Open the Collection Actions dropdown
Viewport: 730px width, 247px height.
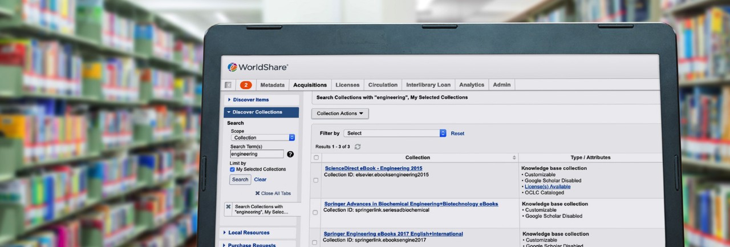pyautogui.click(x=340, y=114)
